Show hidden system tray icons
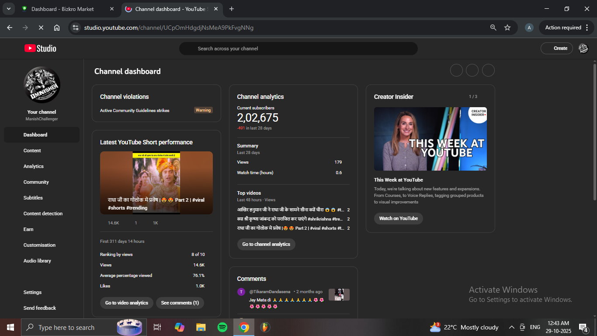The image size is (597, 336). 511,327
